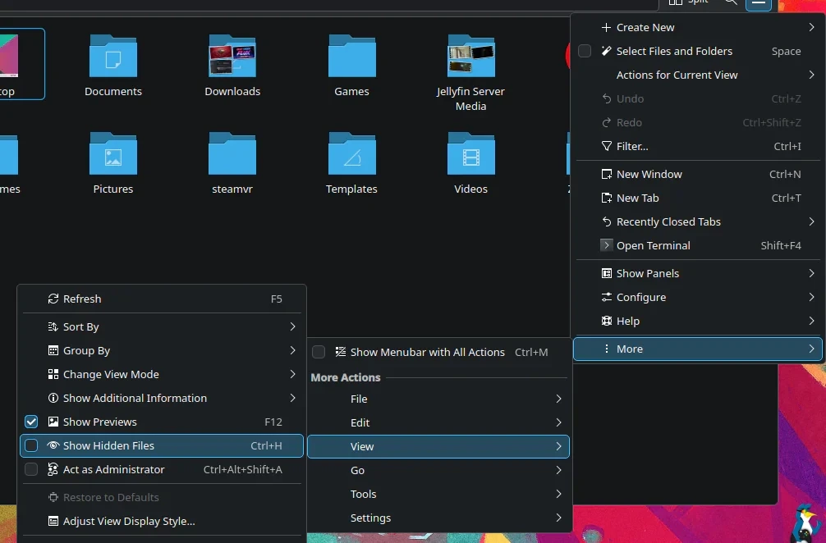Click the New Tab icon
The image size is (826, 543).
[607, 198]
